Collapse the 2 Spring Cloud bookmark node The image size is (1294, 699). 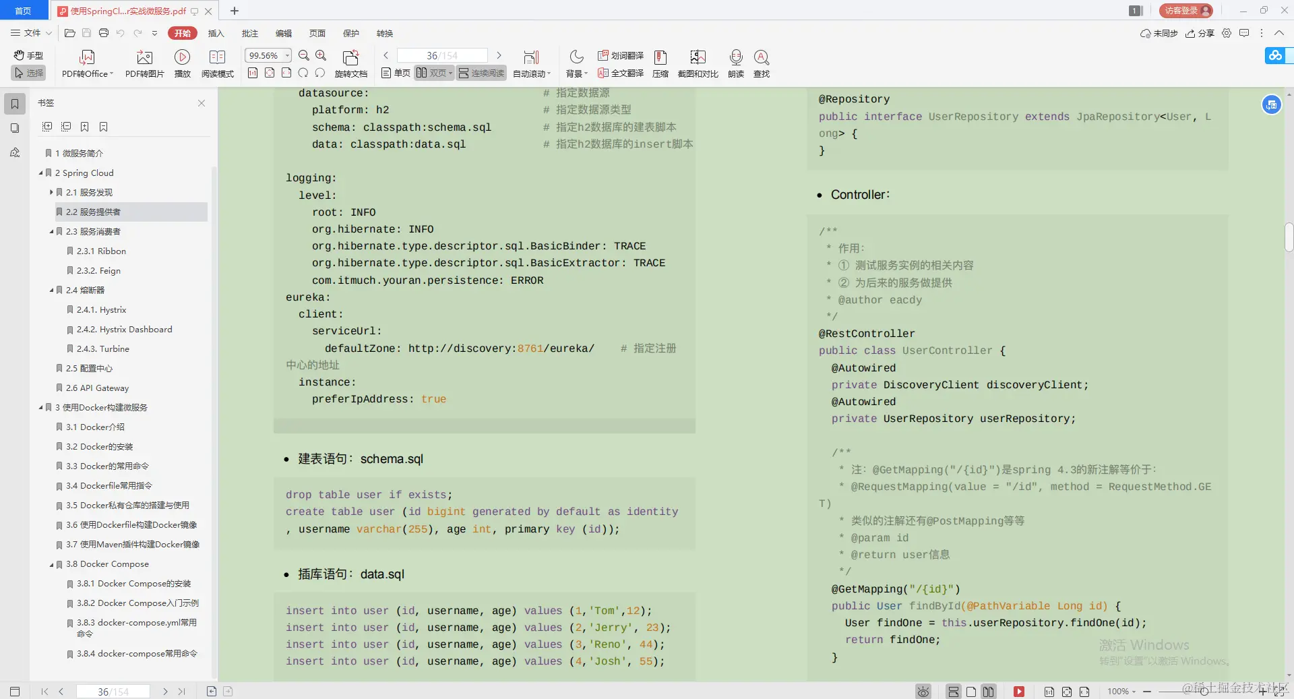click(42, 173)
